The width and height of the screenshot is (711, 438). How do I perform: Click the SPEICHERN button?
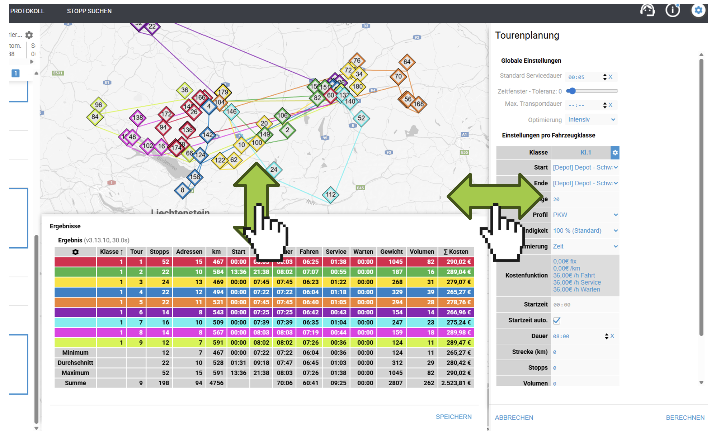coord(453,417)
